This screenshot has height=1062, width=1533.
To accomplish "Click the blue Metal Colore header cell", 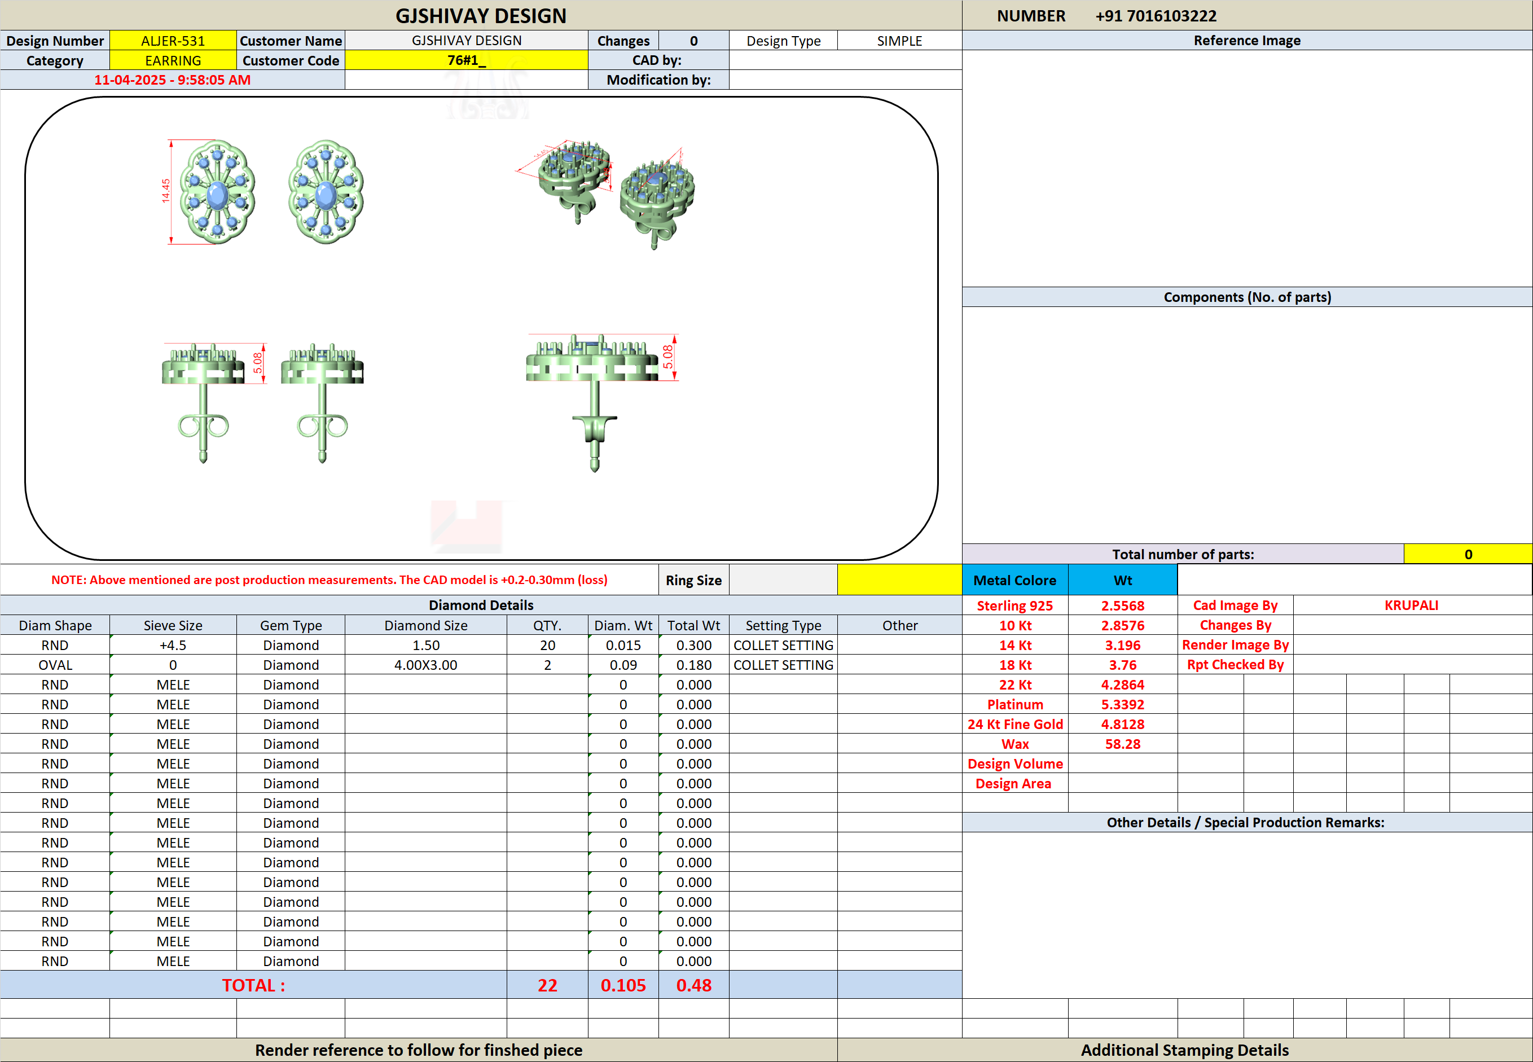I will (1014, 580).
